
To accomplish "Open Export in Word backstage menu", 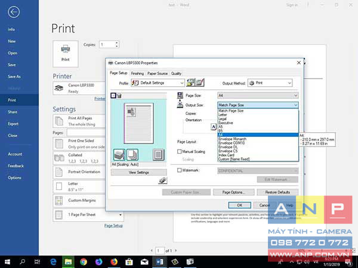I will click(x=13, y=124).
